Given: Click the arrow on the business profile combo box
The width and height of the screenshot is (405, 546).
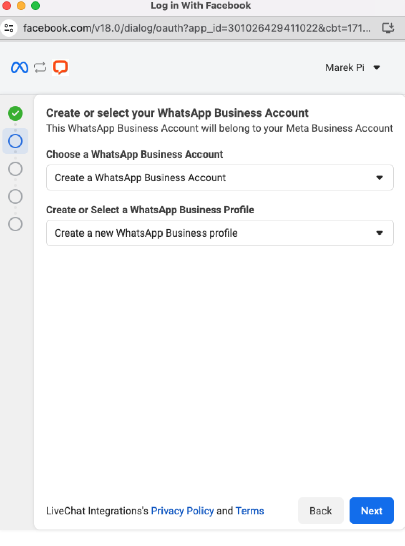Looking at the screenshot, I should point(380,233).
